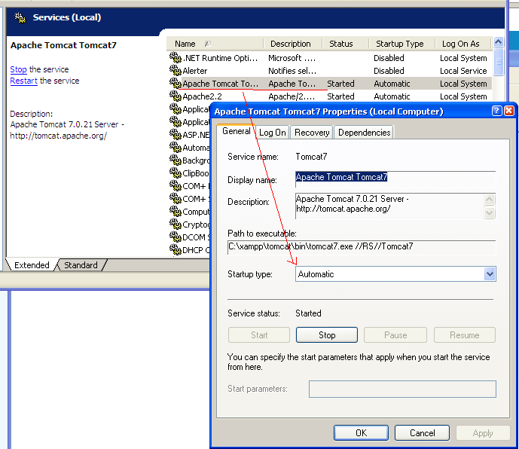
Task: Click the gear icon beside Apache2.2 service
Action: pyautogui.click(x=175, y=96)
